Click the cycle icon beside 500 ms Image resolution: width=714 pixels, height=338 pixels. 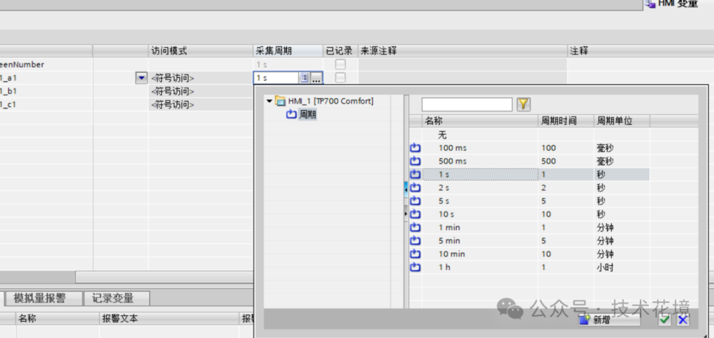415,161
